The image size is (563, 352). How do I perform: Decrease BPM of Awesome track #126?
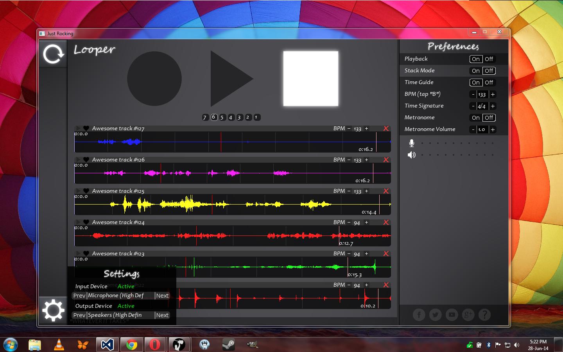pyautogui.click(x=349, y=160)
